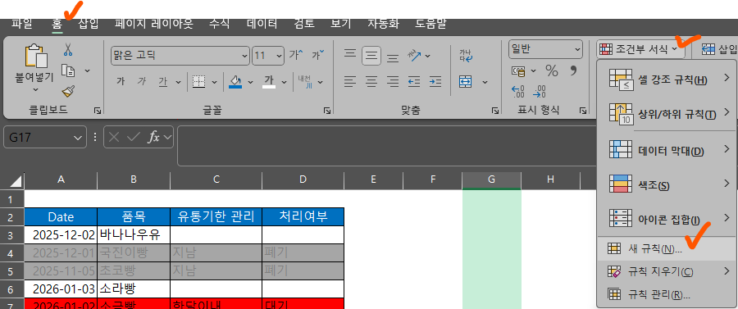Open the font size 11 dropdown
This screenshot has height=309, width=738.
[280, 56]
